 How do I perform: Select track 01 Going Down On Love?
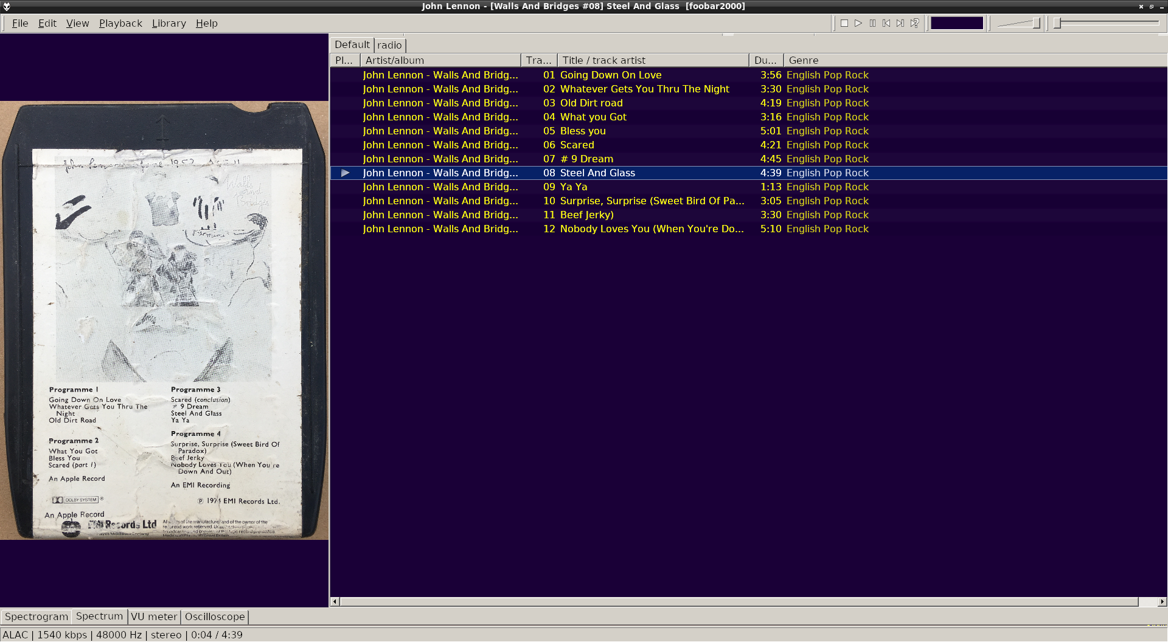pyautogui.click(x=748, y=75)
